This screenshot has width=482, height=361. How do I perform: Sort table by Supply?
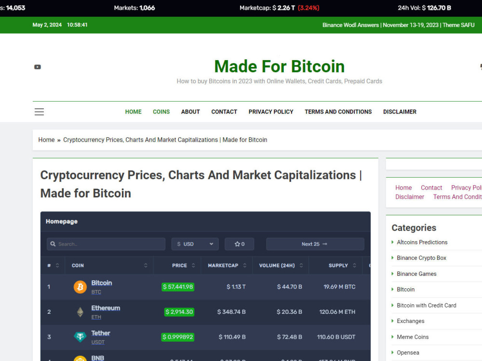342,266
